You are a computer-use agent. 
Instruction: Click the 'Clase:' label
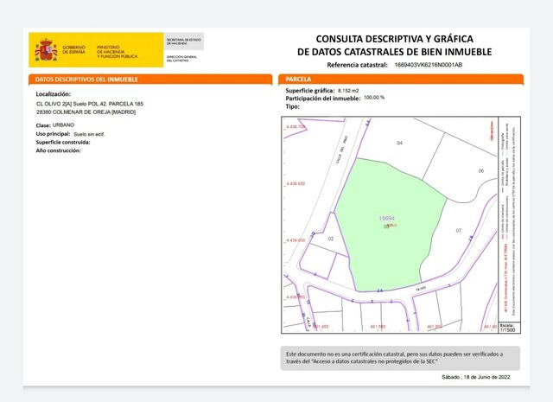pyautogui.click(x=43, y=125)
